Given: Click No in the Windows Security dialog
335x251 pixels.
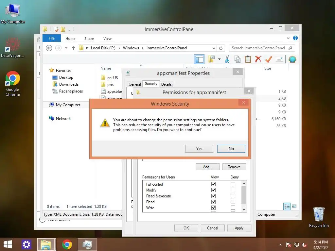Looking at the screenshot, I should pyautogui.click(x=231, y=149).
